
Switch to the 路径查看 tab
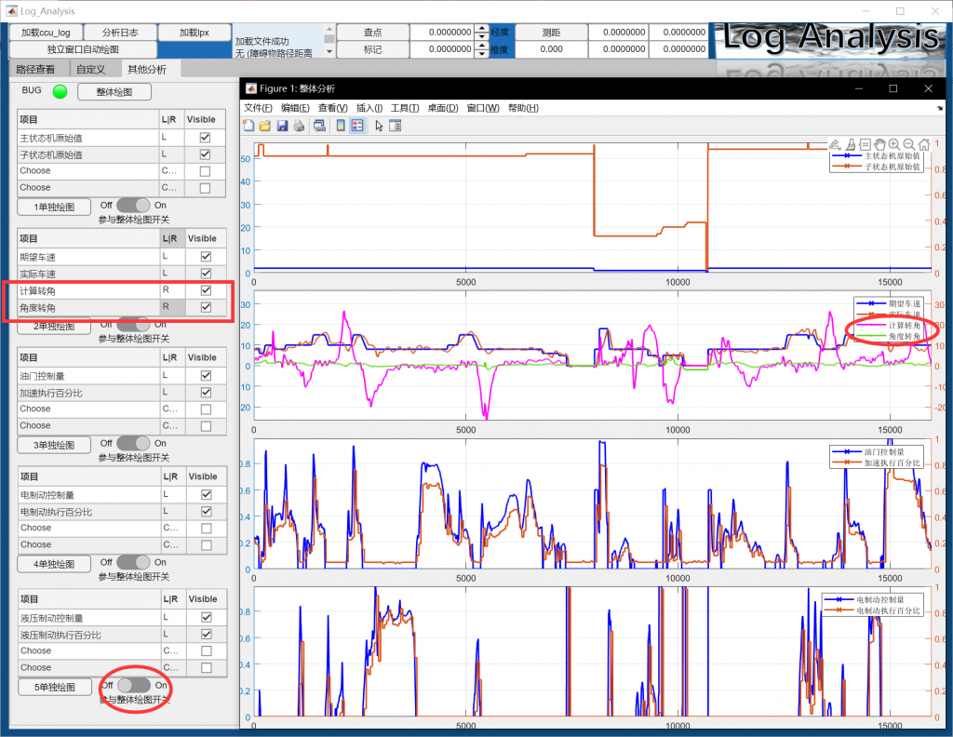[37, 69]
